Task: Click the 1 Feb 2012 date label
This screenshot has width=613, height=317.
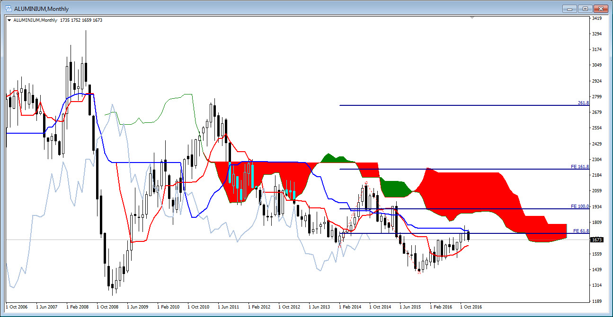Action: coord(259,307)
